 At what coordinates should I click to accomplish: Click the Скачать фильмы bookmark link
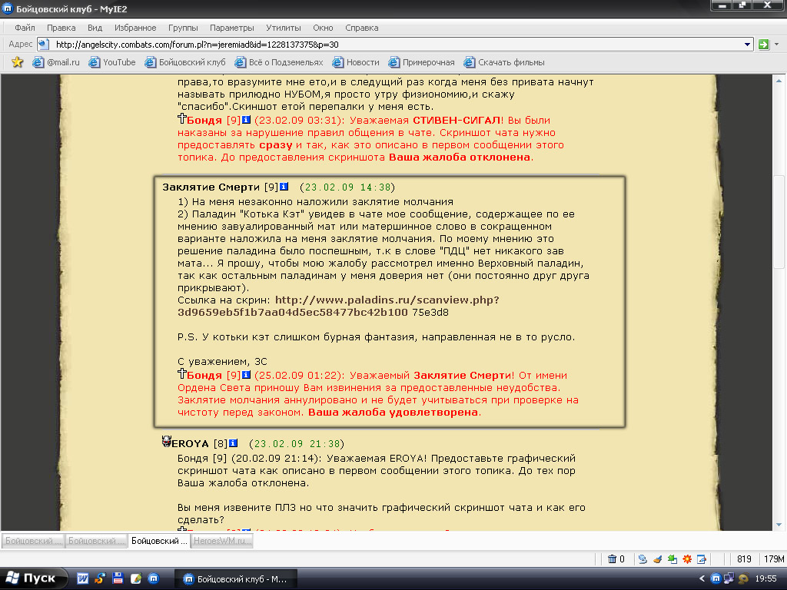[x=511, y=62]
